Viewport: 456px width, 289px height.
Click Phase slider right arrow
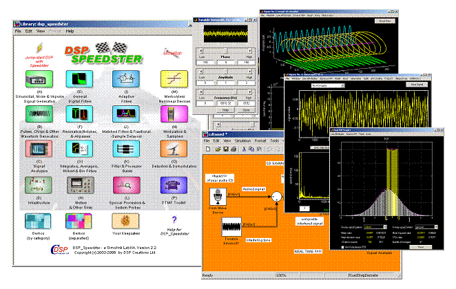pyautogui.click(x=250, y=50)
